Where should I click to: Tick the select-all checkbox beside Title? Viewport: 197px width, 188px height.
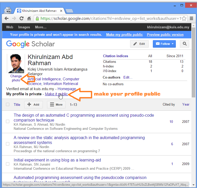pos(8,104)
